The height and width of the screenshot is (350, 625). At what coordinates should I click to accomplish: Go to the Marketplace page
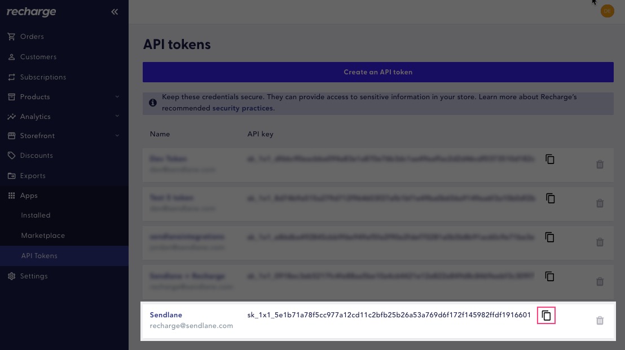(x=43, y=236)
